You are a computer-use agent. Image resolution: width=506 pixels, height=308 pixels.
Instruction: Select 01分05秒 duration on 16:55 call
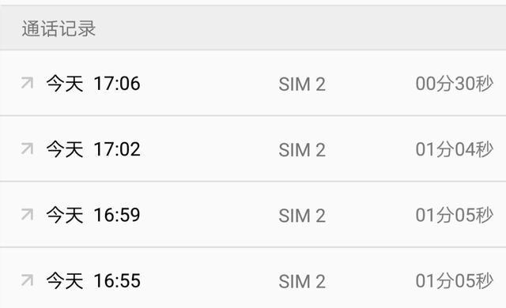[x=455, y=281]
